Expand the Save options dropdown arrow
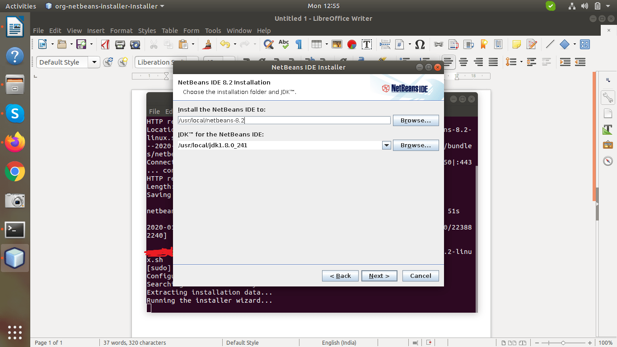Viewport: 617px width, 347px height. 91,44
